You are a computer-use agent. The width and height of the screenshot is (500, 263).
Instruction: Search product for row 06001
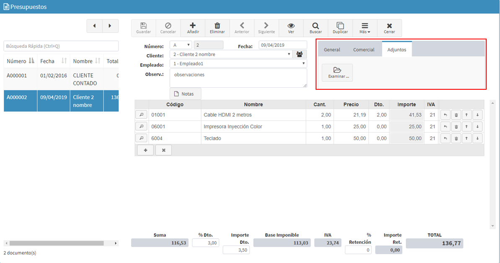click(x=141, y=126)
